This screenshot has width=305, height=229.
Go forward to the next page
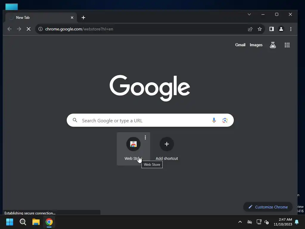pyautogui.click(x=19, y=29)
